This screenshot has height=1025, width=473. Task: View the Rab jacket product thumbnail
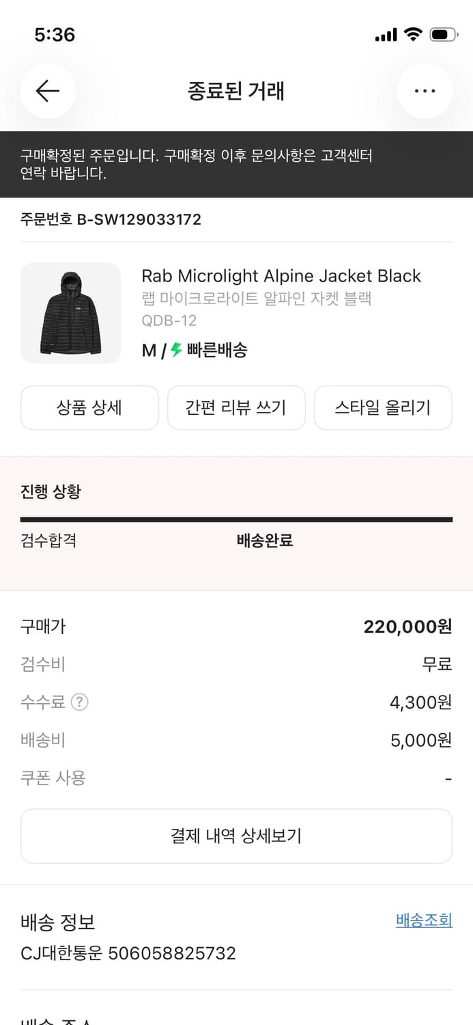click(70, 313)
